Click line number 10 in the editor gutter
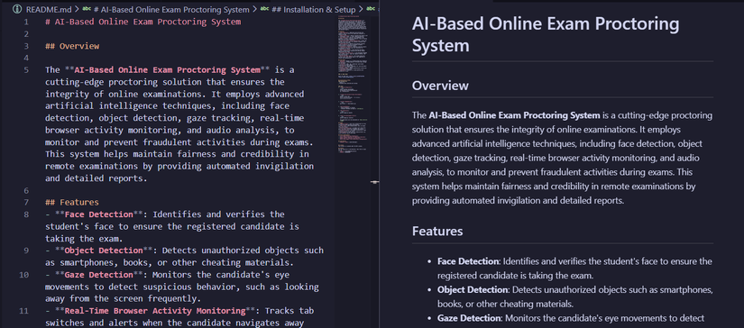 (x=23, y=275)
